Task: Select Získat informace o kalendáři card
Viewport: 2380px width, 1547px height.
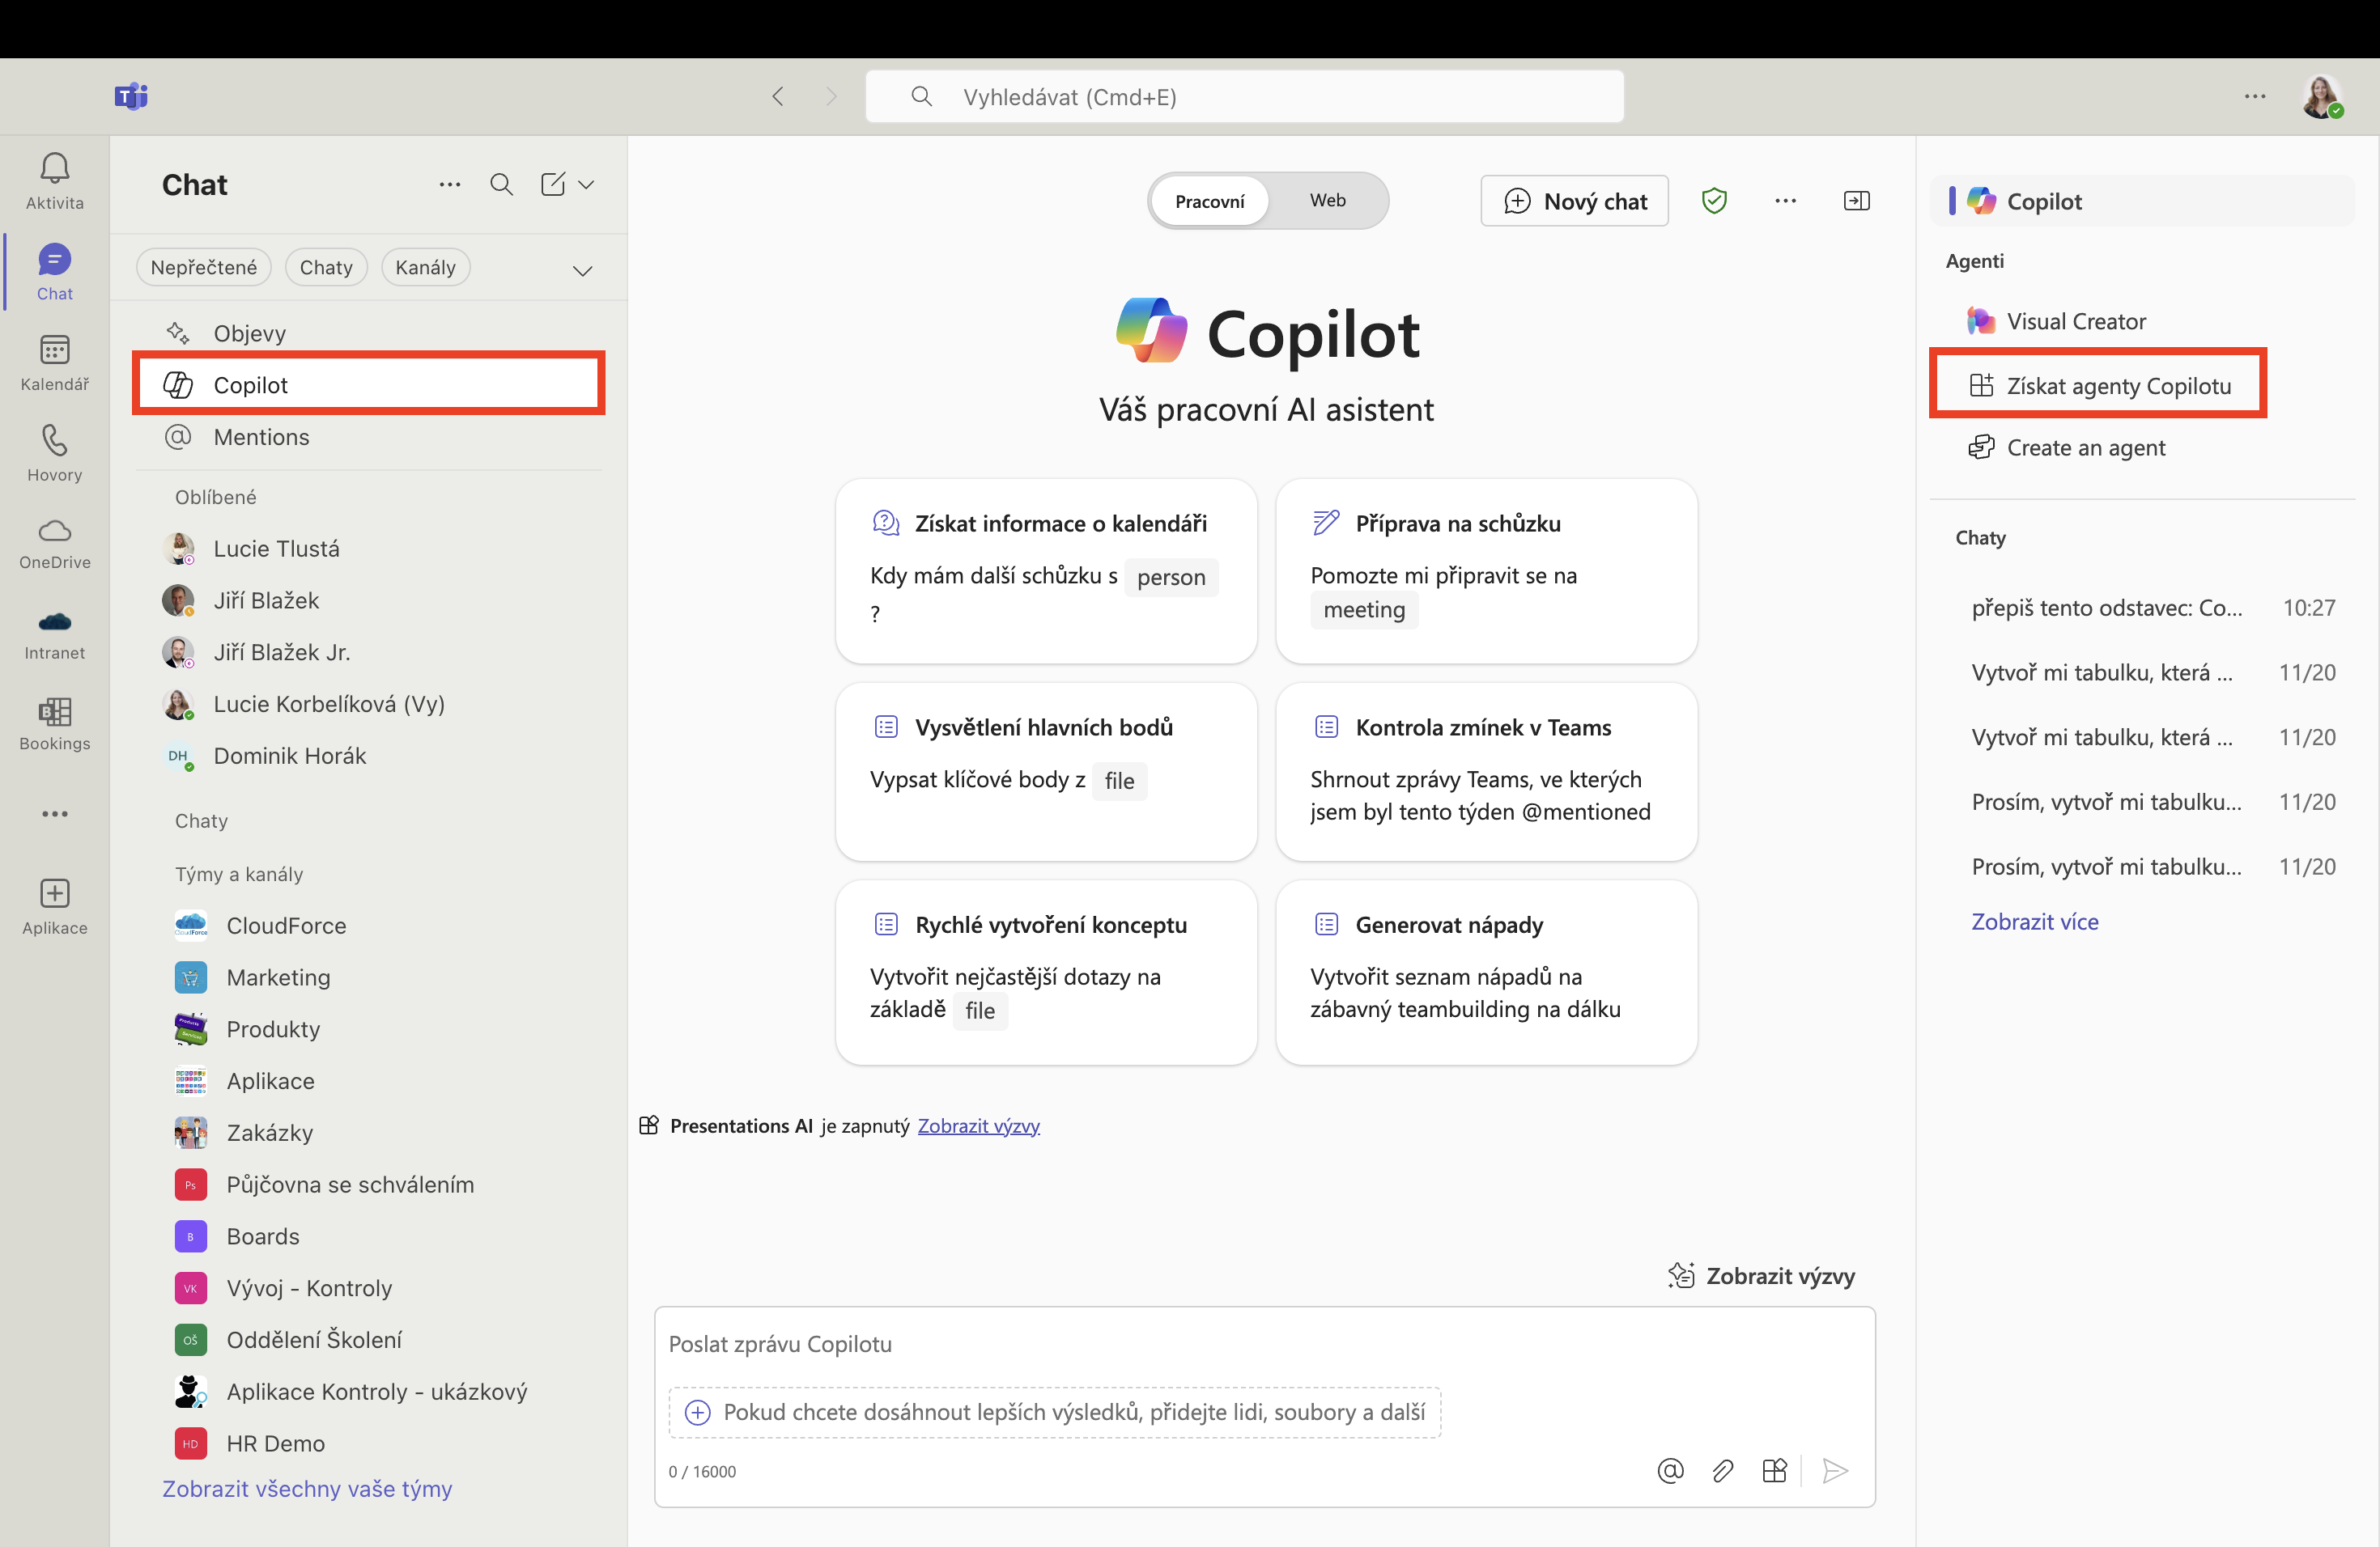Action: coord(1046,570)
